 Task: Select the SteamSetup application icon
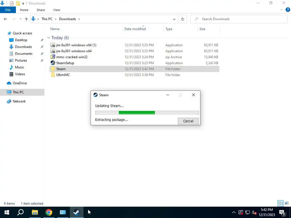(53, 63)
